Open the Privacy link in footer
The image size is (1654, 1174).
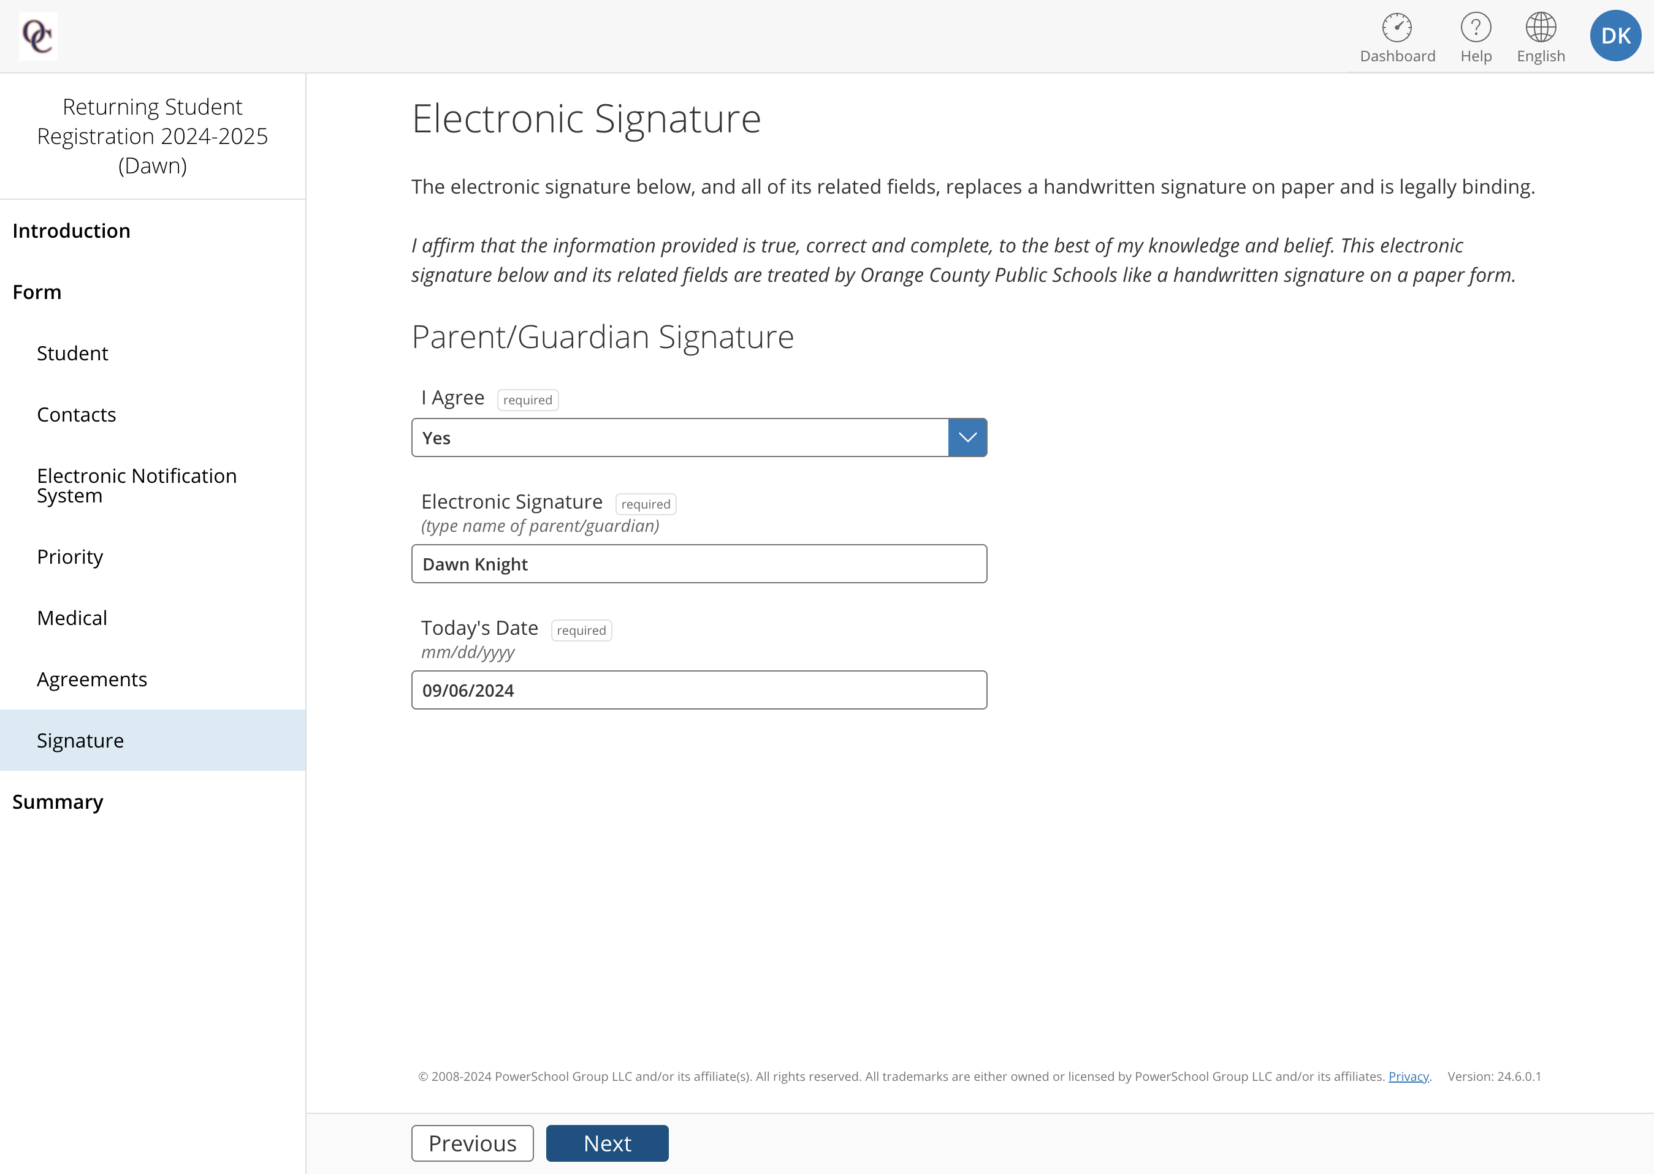[x=1408, y=1077]
